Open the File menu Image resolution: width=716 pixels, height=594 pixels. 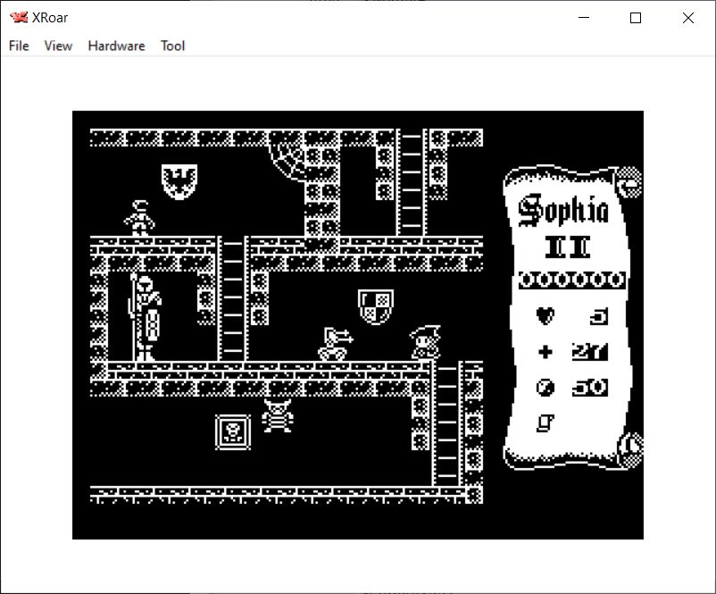point(19,46)
